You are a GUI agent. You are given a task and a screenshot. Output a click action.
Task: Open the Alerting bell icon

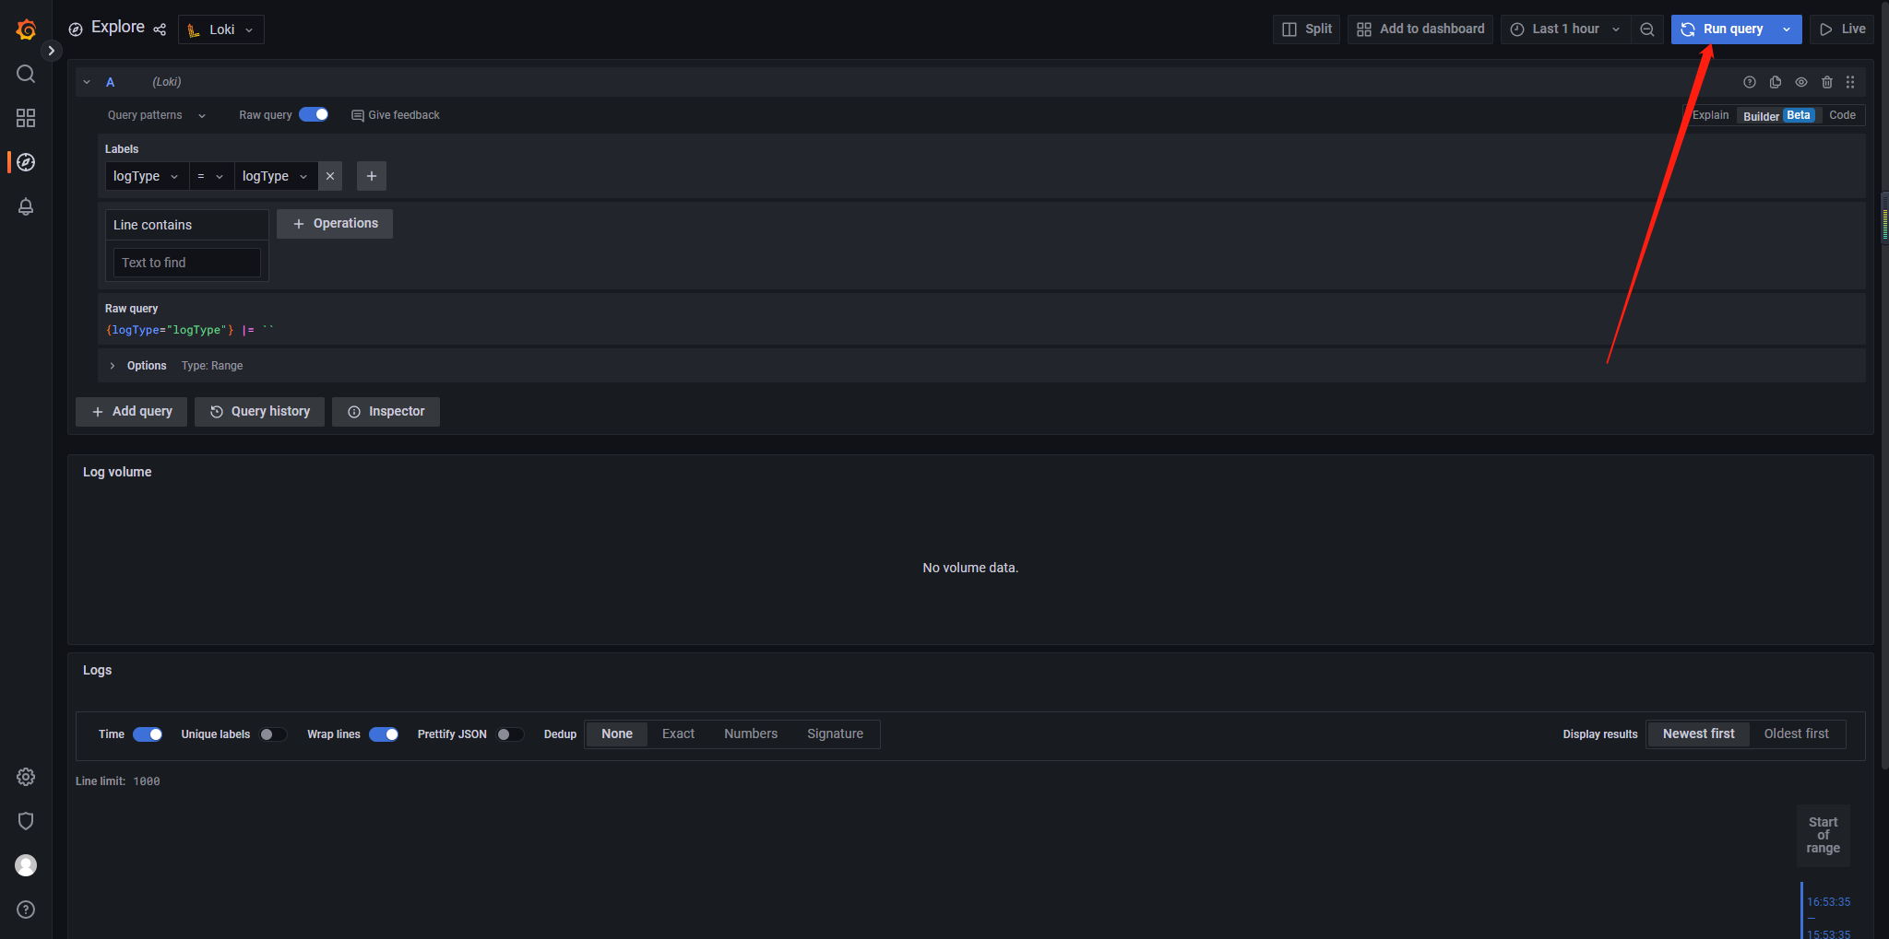(26, 206)
